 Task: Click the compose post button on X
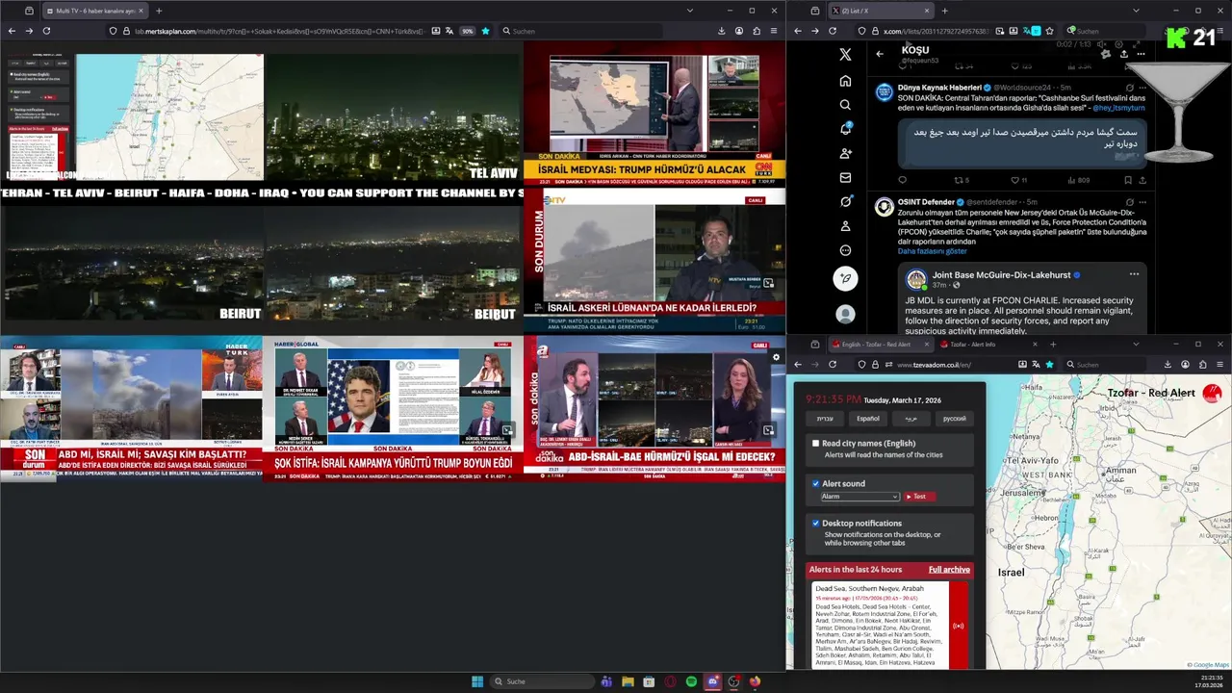pyautogui.click(x=845, y=279)
